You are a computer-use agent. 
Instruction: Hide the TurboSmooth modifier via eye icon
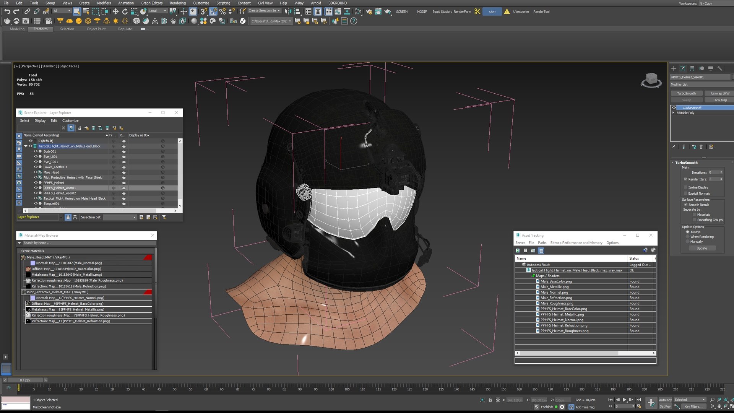(x=674, y=108)
